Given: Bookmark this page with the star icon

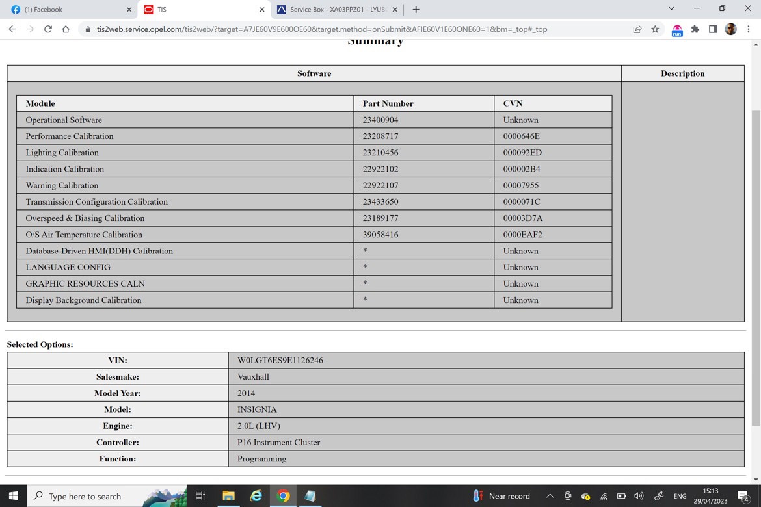Looking at the screenshot, I should click(x=655, y=29).
